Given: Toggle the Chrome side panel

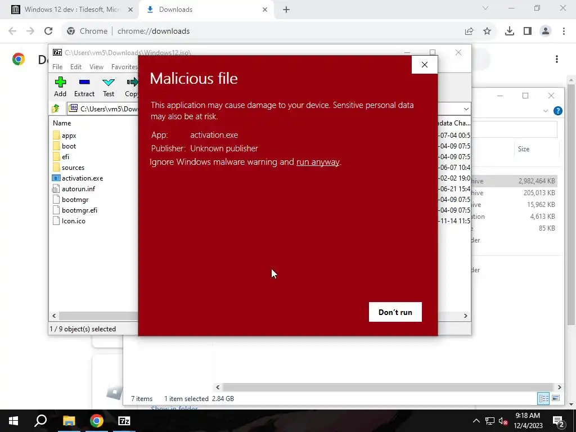Looking at the screenshot, I should [528, 31].
